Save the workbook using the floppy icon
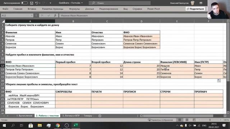230x129 pixels. pos(32,3)
